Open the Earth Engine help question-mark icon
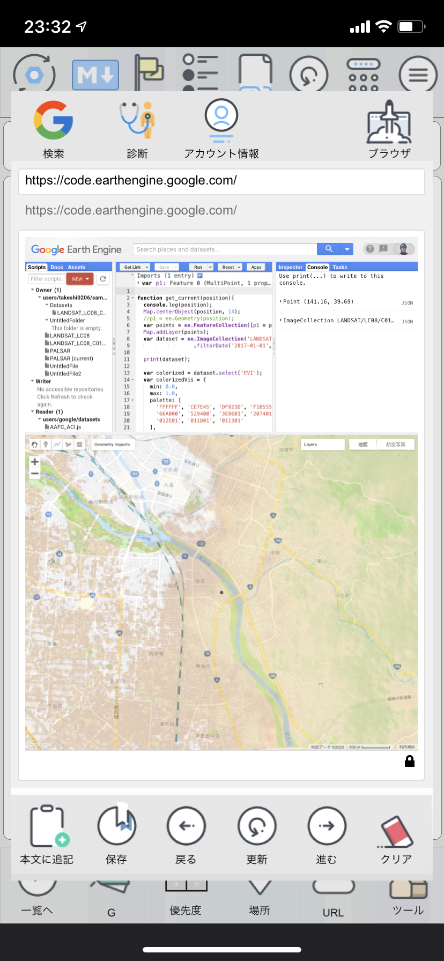Viewport: 444px width, 961px height. (x=370, y=249)
